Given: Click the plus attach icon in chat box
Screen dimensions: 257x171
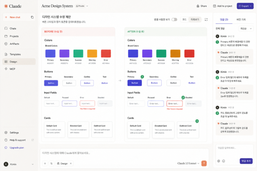Looking at the screenshot, I should point(45,163).
